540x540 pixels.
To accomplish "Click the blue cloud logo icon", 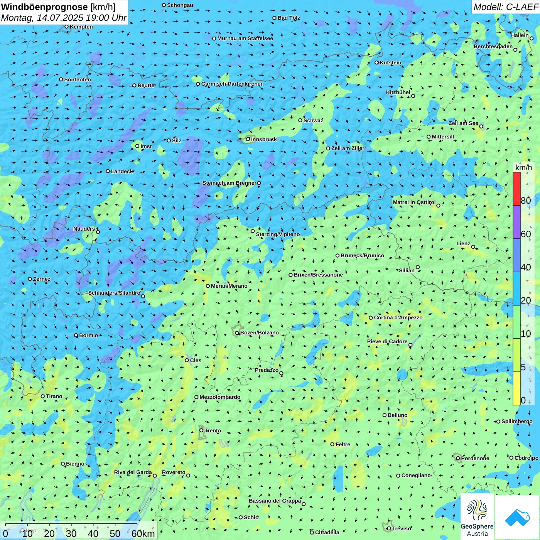I will coord(517,517).
